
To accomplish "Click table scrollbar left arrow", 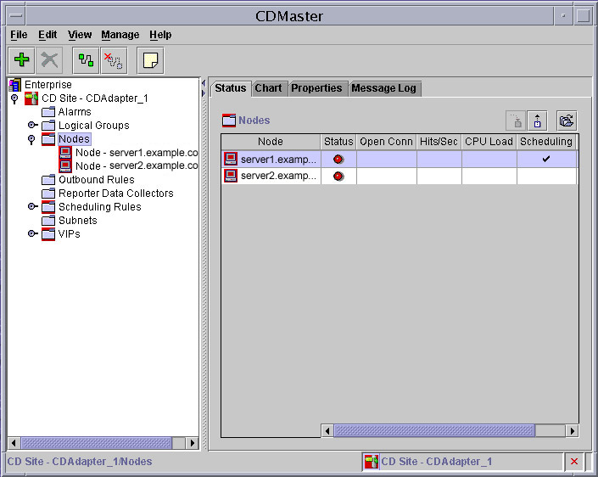I will click(327, 431).
